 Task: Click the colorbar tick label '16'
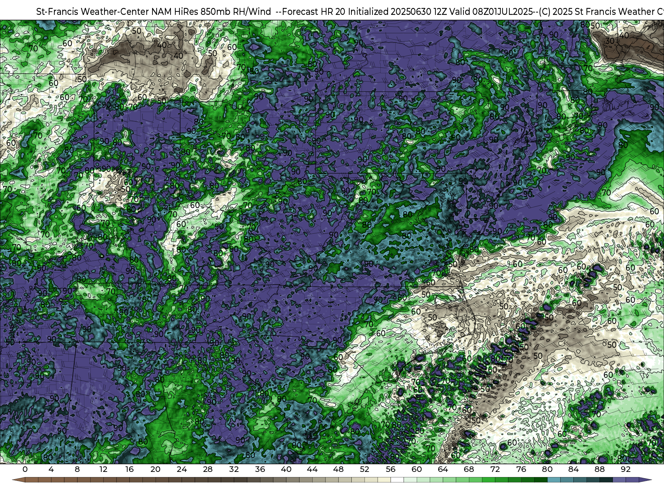[x=129, y=469]
